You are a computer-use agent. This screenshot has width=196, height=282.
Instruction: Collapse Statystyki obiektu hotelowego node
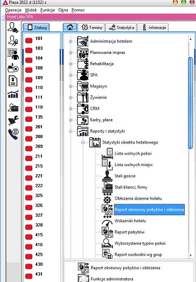pos(83,142)
